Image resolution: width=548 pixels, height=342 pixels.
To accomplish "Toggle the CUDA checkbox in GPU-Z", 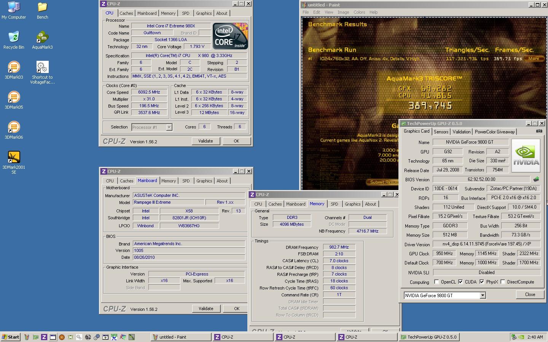I will (460, 282).
